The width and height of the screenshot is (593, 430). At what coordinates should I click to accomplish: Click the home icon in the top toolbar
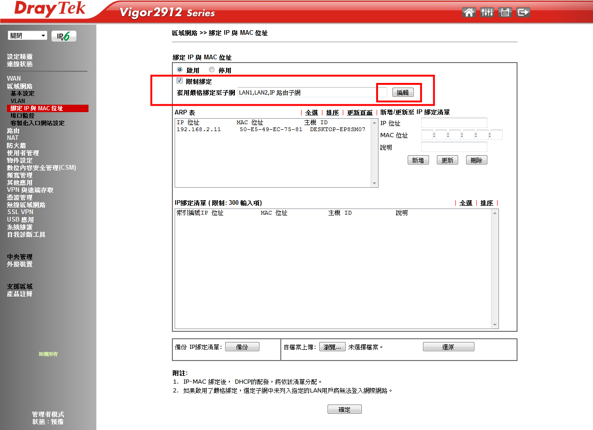(469, 13)
